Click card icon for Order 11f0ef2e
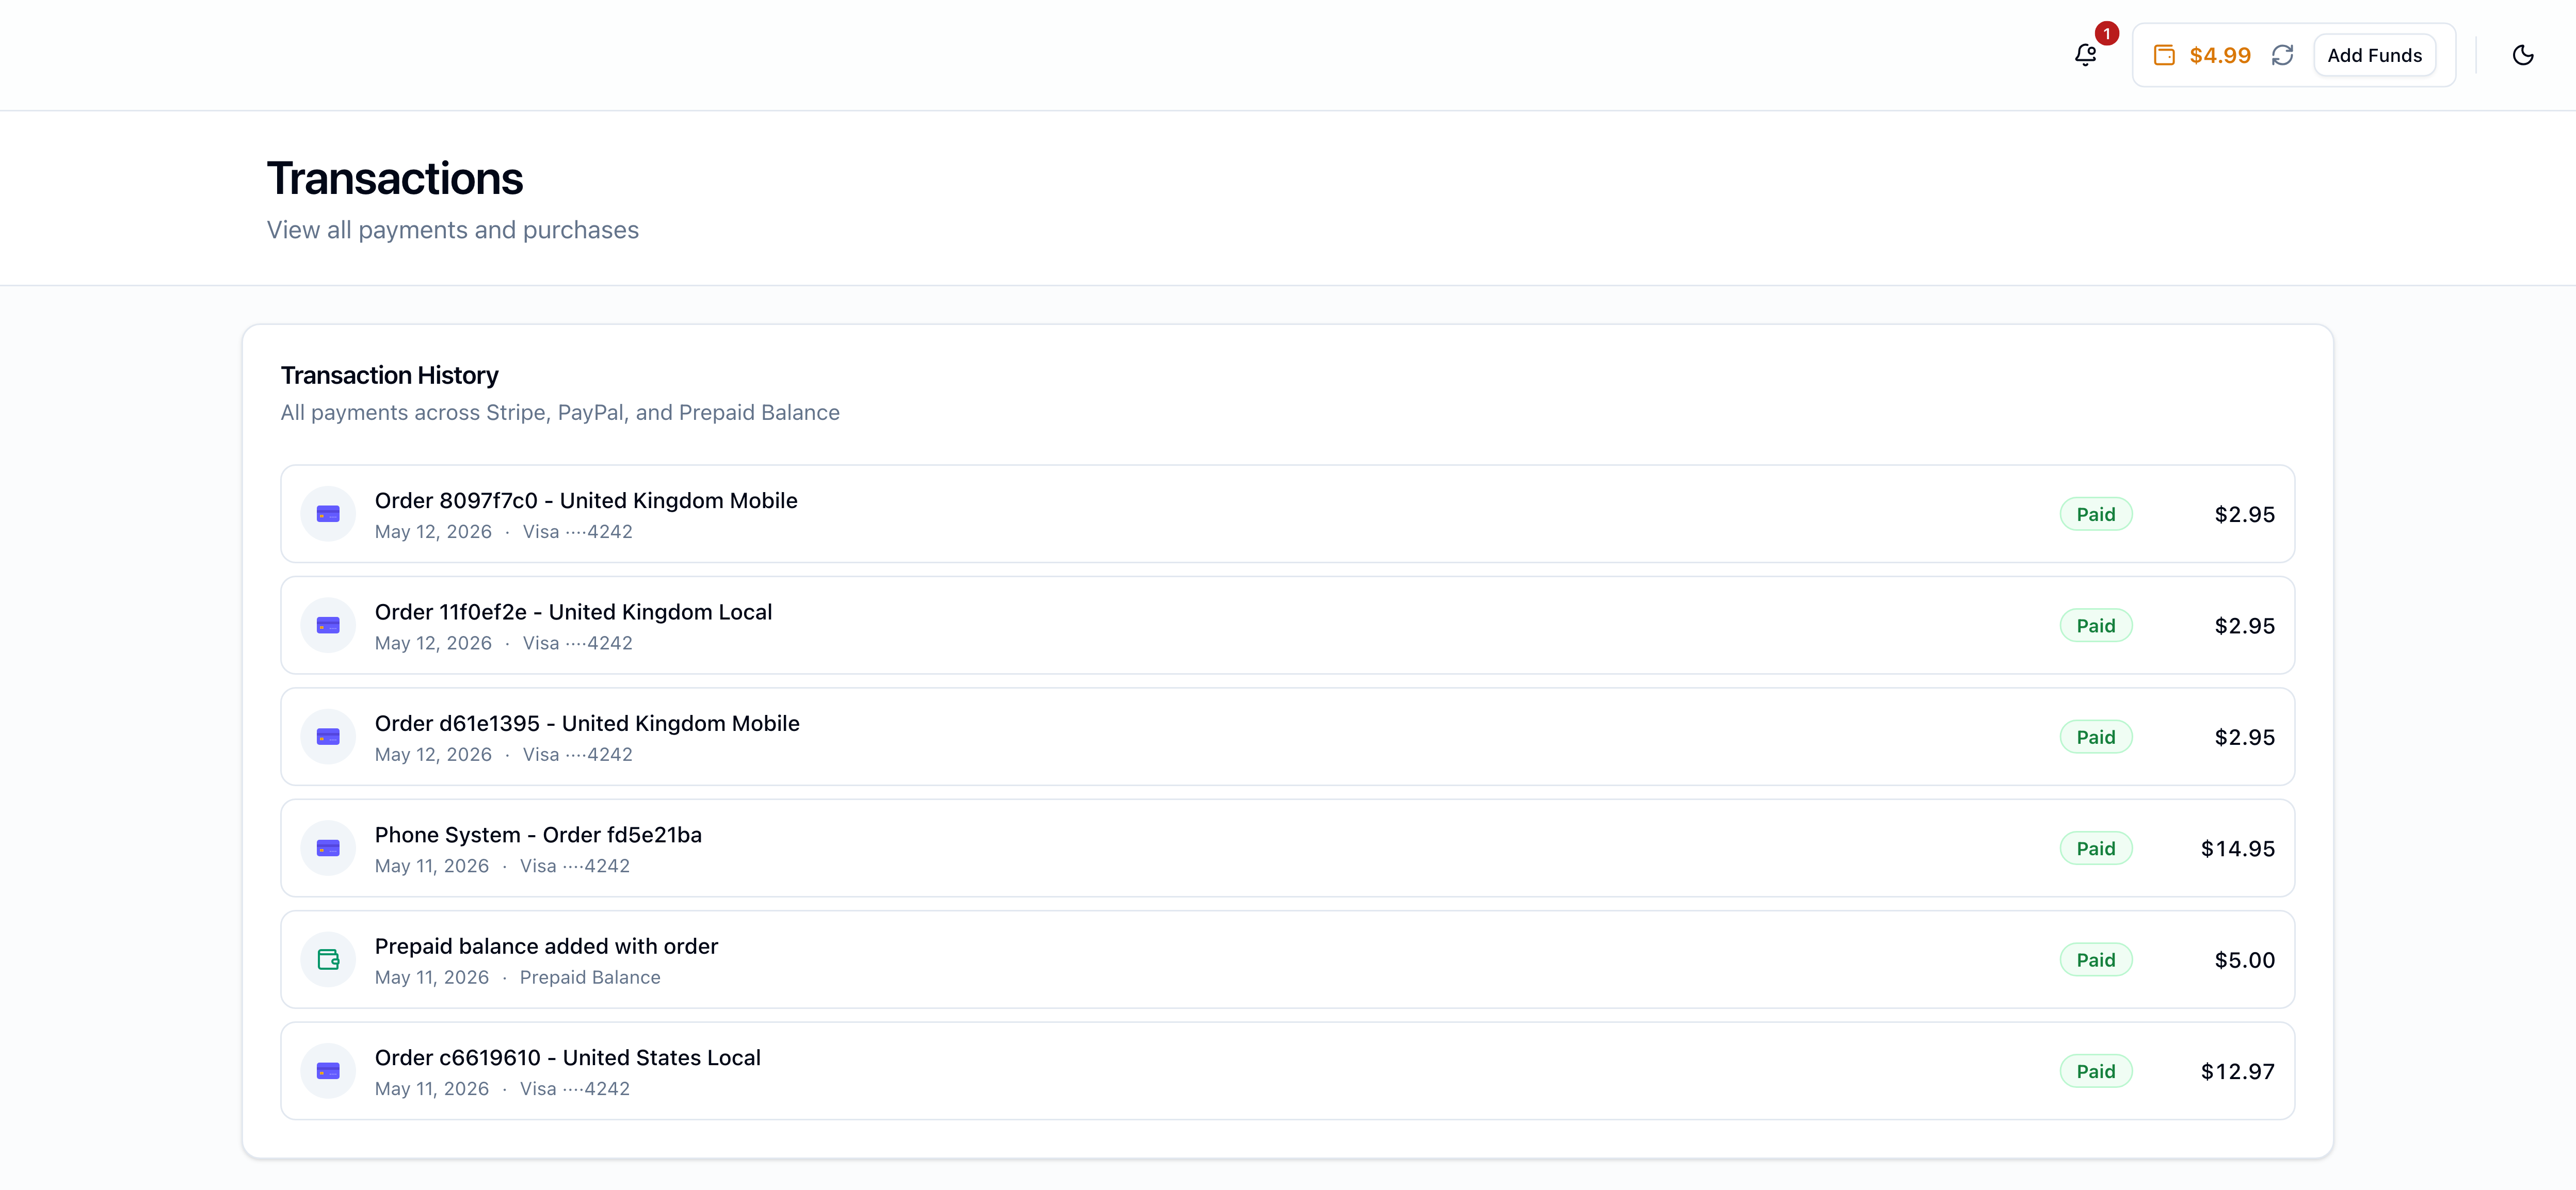2576x1190 pixels. pos(328,625)
